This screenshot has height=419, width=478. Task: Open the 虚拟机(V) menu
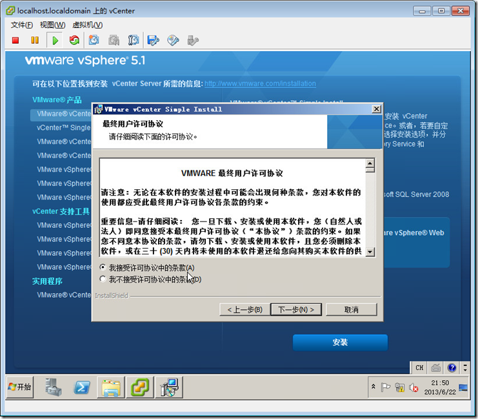[88, 25]
